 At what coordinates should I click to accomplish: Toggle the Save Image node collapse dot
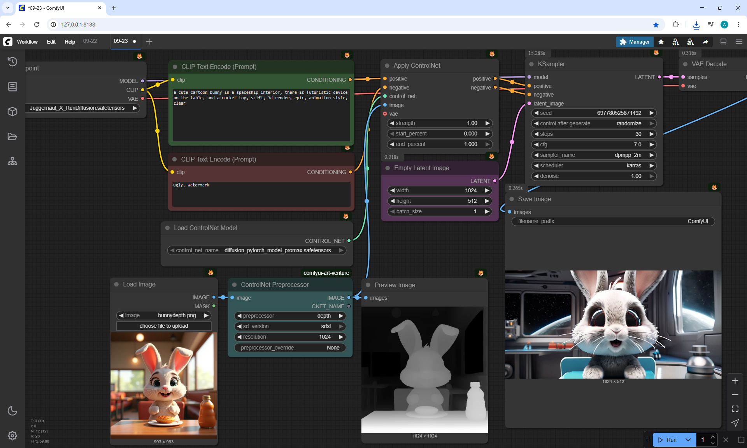coord(512,199)
